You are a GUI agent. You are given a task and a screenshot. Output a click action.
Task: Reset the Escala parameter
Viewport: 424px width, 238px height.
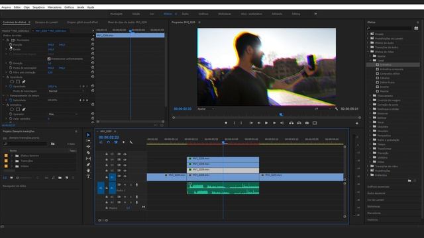93,49
